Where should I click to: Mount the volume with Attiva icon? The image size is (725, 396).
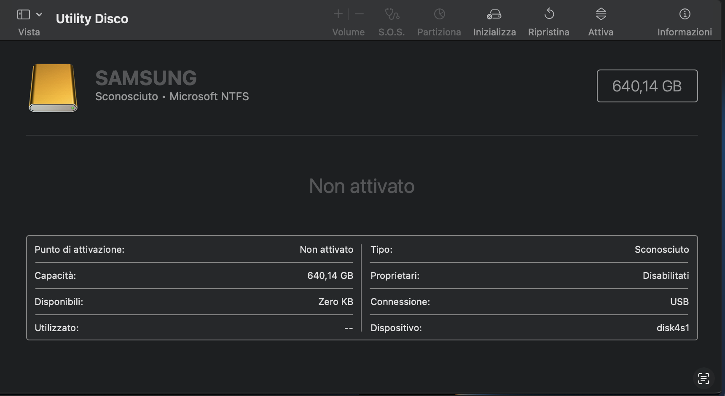tap(601, 14)
